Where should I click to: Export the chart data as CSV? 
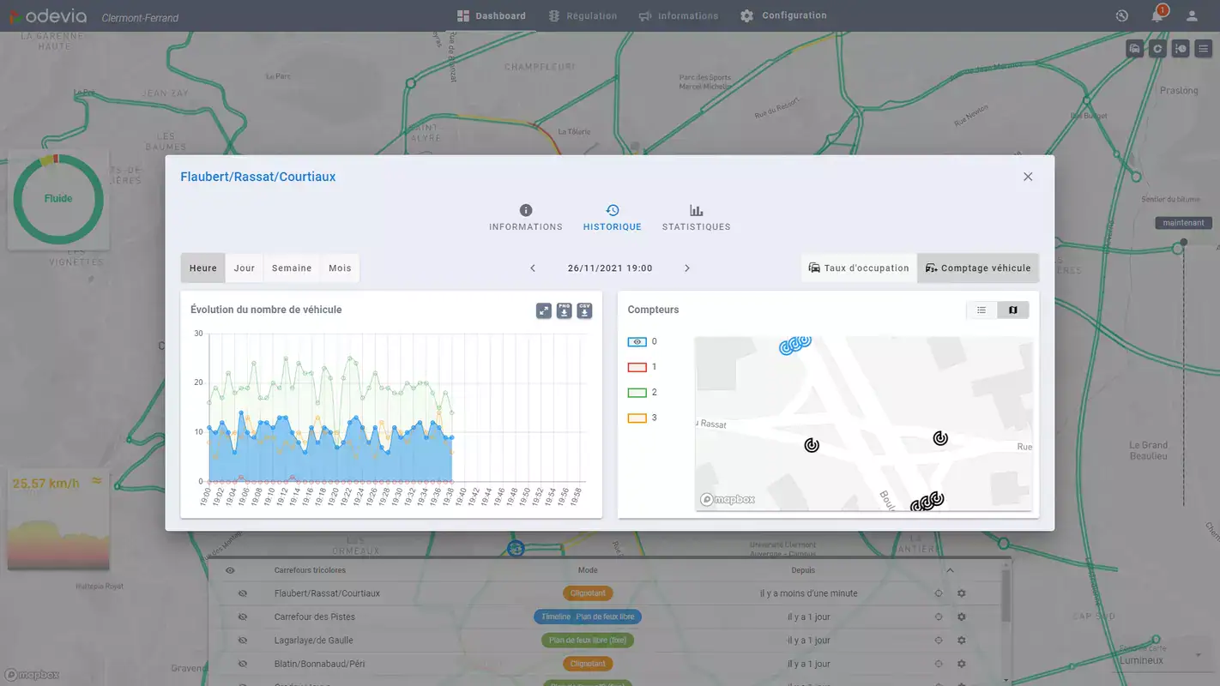(x=584, y=310)
